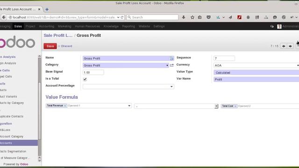Open the Marketing menu
This screenshot has height=168, width=299.
click(64, 27)
